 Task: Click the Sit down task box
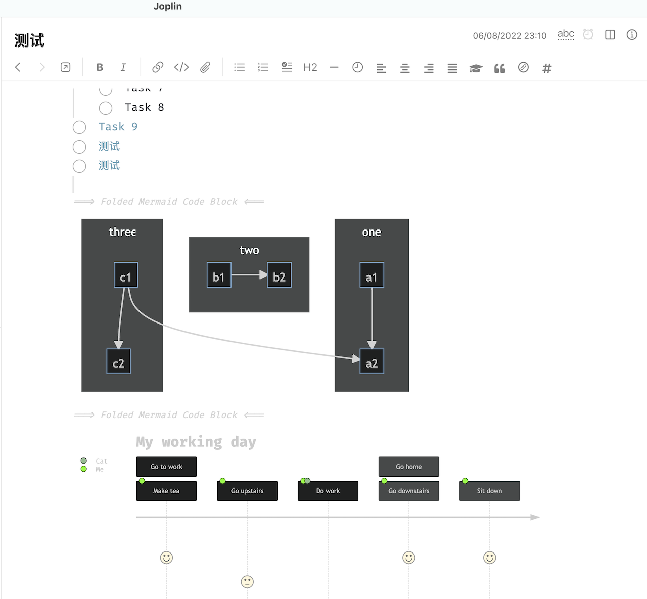coord(489,491)
